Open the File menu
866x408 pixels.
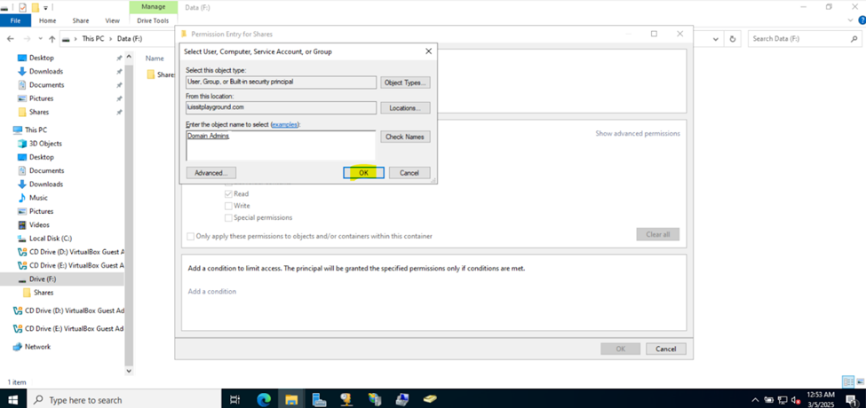pos(16,20)
